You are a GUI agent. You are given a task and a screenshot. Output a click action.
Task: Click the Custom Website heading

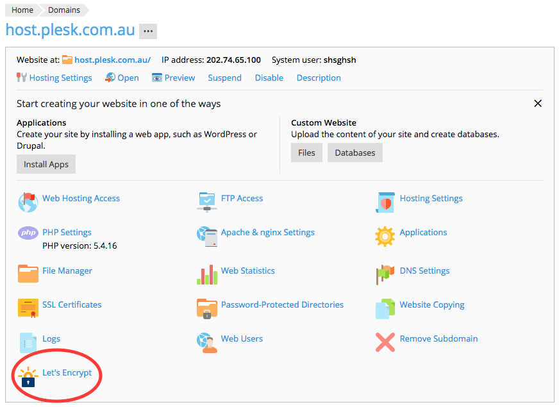click(x=324, y=122)
